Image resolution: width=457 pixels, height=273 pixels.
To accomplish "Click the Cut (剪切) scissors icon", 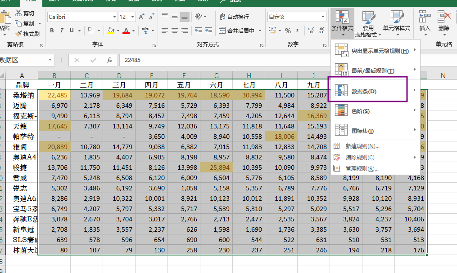I will pyautogui.click(x=18, y=13).
